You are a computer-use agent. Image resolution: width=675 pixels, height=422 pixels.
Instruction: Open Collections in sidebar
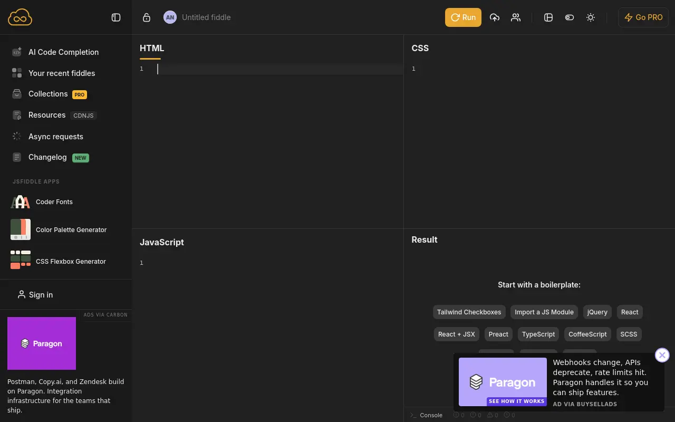pyautogui.click(x=48, y=94)
